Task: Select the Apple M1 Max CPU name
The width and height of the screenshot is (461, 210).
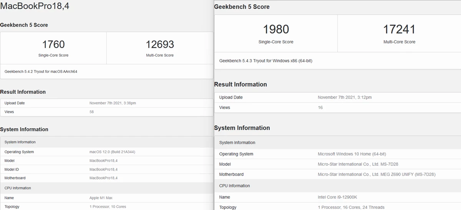Action: (x=101, y=198)
